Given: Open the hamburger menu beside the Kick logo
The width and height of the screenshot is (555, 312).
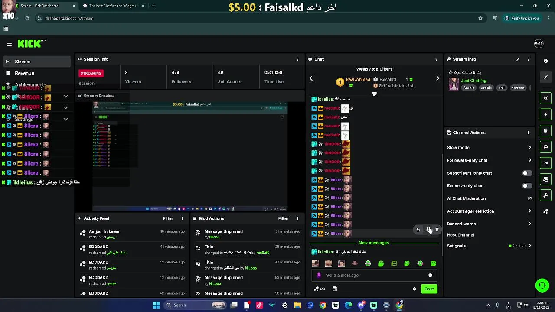Looking at the screenshot, I should coord(9,44).
